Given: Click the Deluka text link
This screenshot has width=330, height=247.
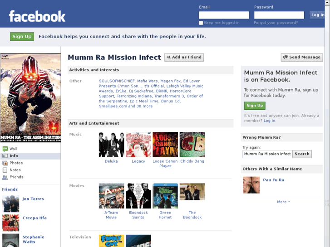Looking at the screenshot, I should [111, 161].
